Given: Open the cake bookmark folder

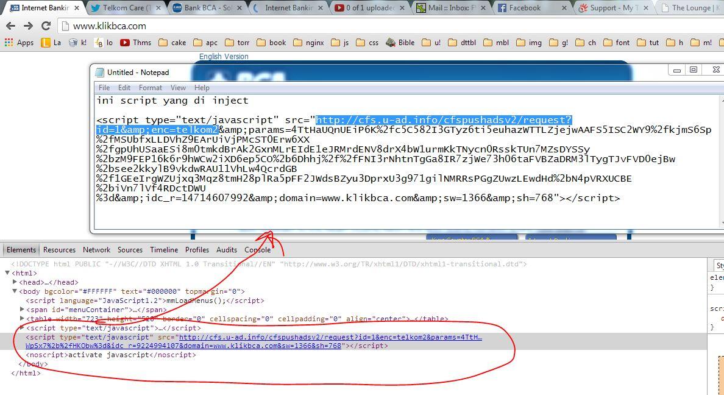Looking at the screenshot, I should (172, 43).
